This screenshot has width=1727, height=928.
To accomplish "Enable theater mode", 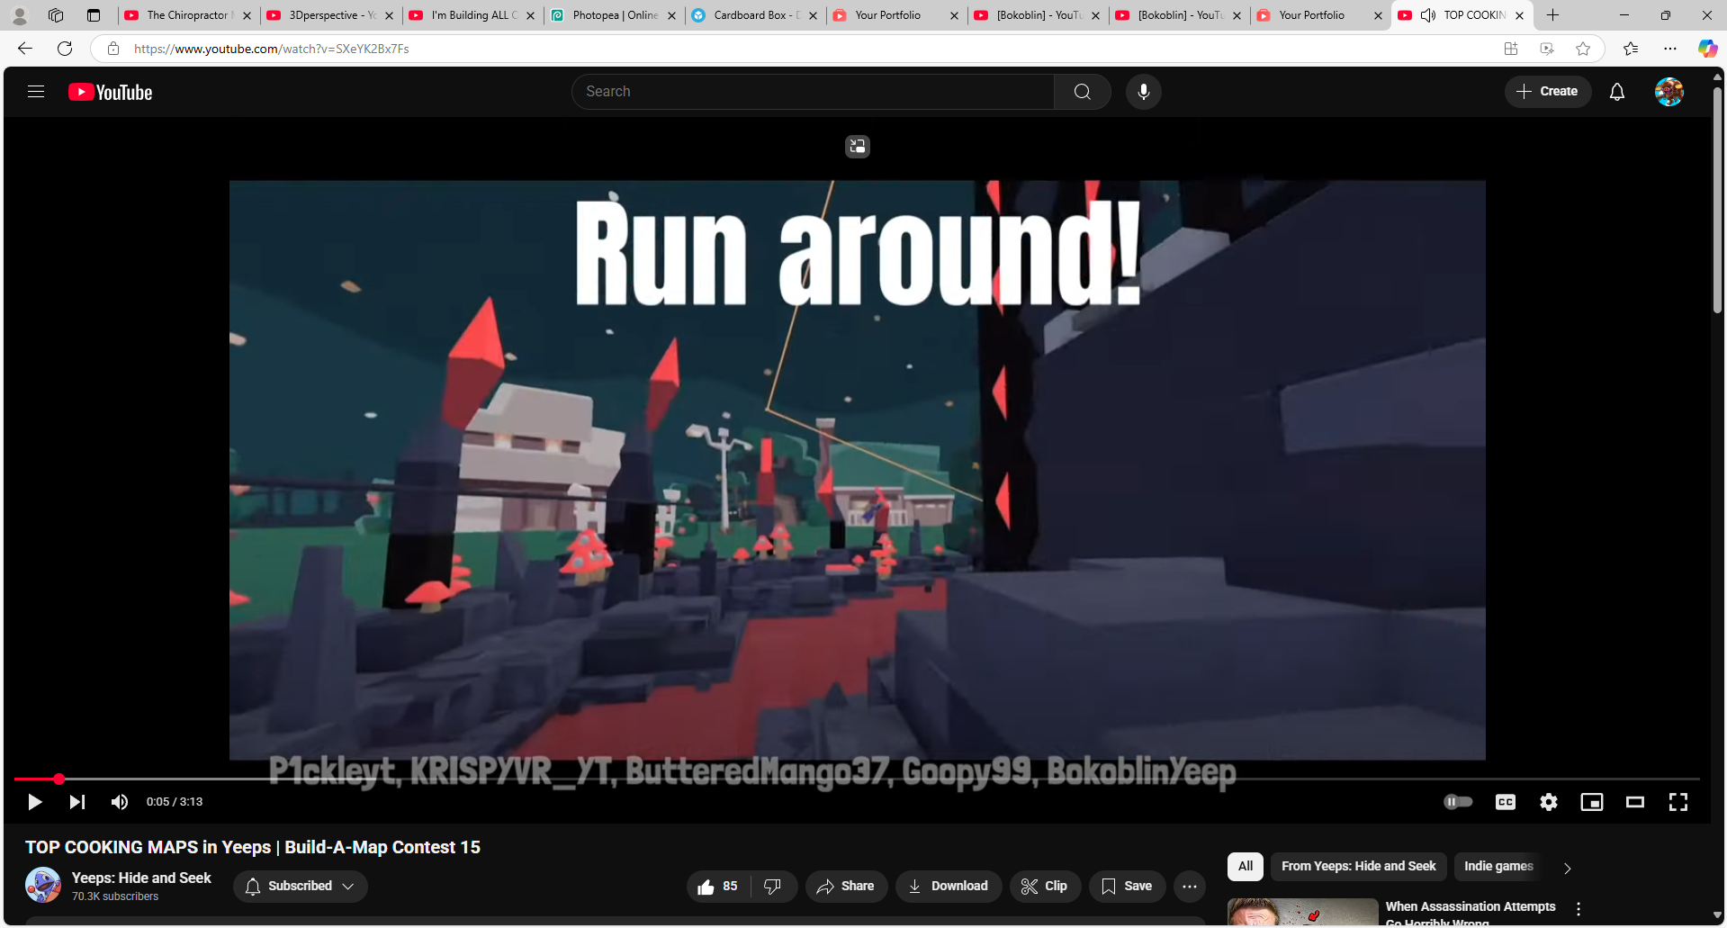I will click(x=1634, y=802).
